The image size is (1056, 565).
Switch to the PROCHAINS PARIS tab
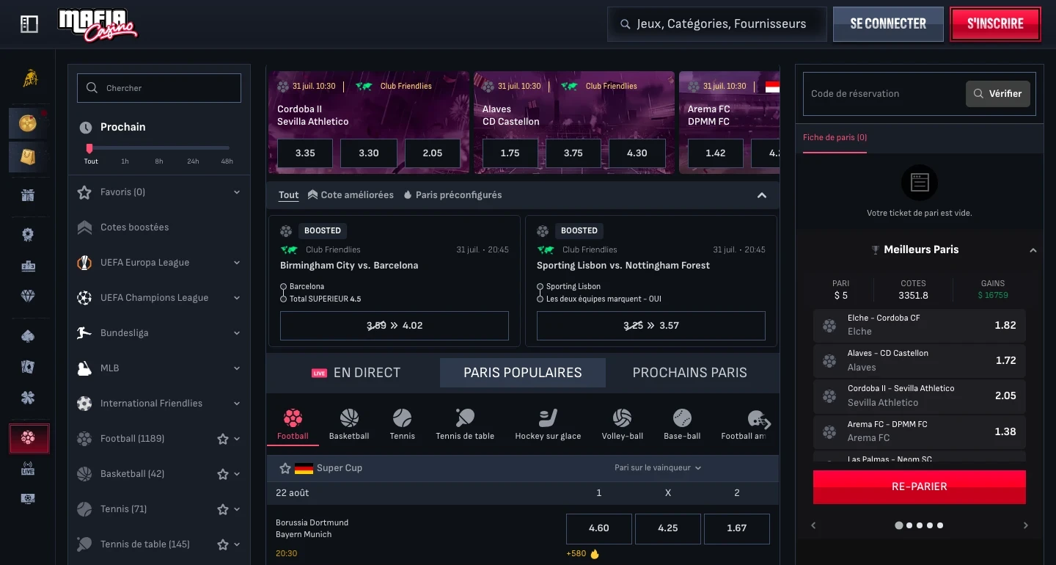[690, 373]
